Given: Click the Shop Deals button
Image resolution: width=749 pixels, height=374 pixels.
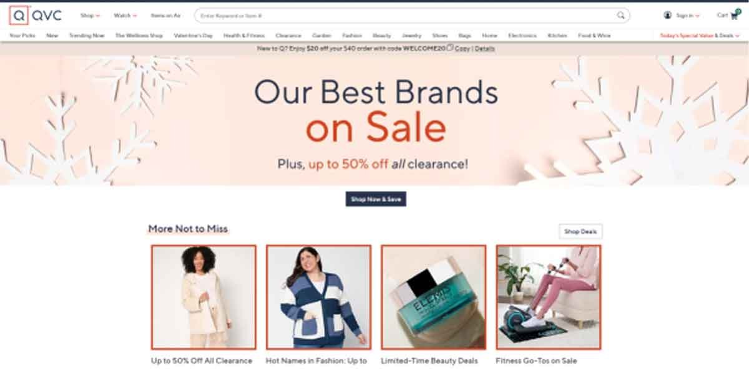Looking at the screenshot, I should pos(580,231).
